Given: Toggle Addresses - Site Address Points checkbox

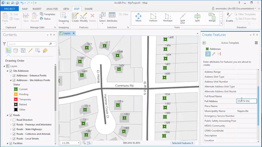Looking at the screenshot, I should (14, 80).
